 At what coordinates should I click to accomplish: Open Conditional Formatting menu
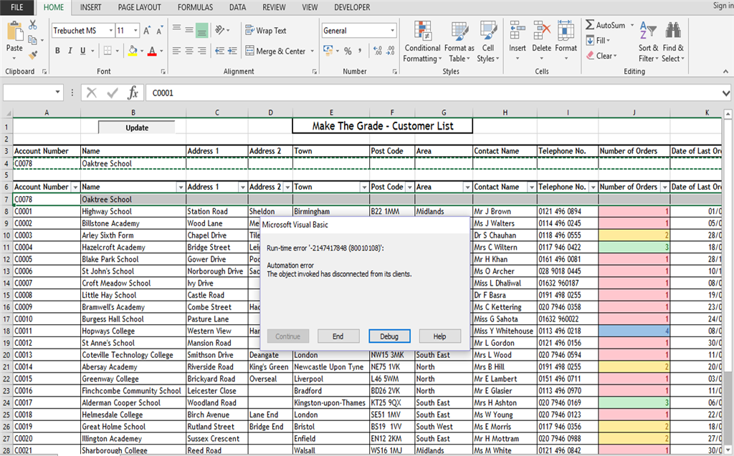(422, 42)
